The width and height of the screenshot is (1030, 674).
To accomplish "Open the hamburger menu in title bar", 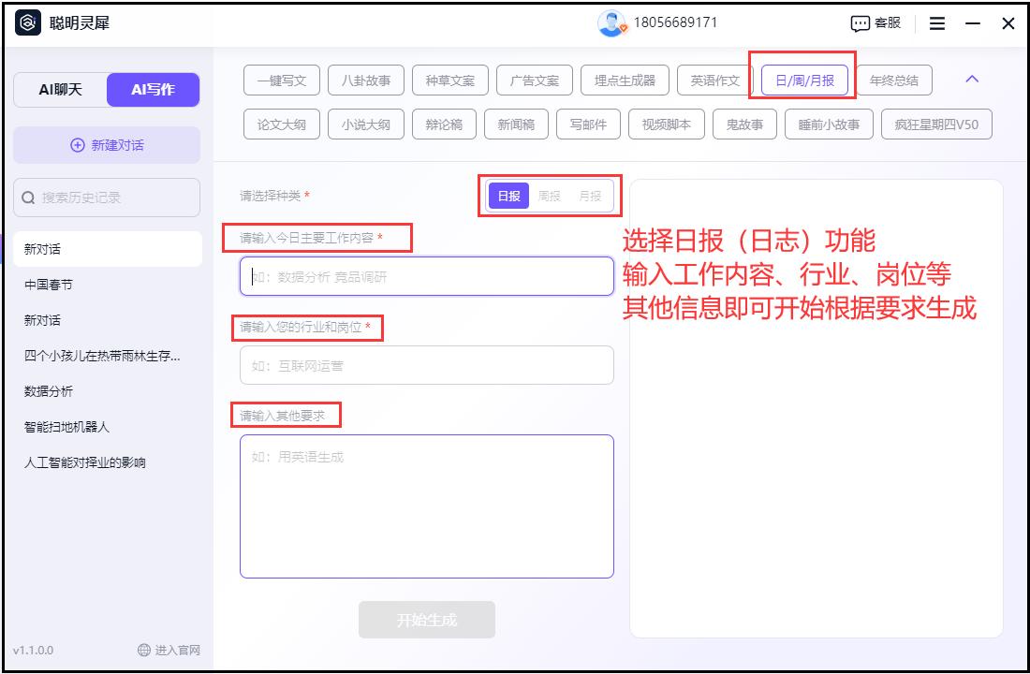I will coord(936,22).
